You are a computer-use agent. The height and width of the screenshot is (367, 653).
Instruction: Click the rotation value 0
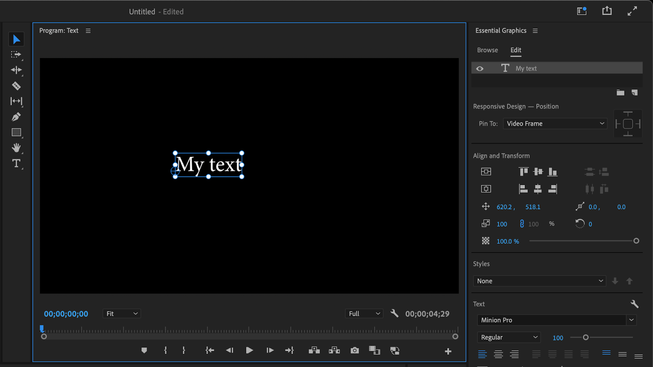pos(590,224)
